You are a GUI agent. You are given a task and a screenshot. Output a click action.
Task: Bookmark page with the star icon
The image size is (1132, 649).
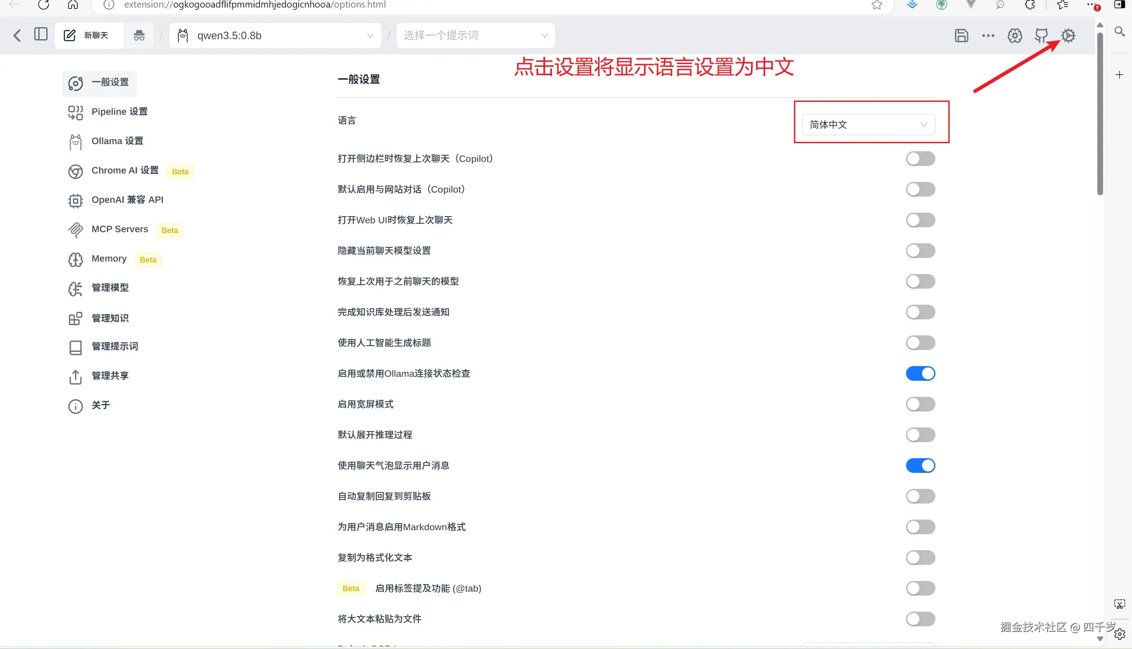click(x=877, y=5)
